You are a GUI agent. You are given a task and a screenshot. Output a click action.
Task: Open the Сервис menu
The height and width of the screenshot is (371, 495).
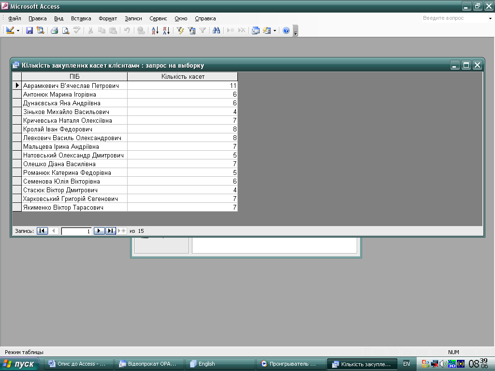(x=158, y=18)
